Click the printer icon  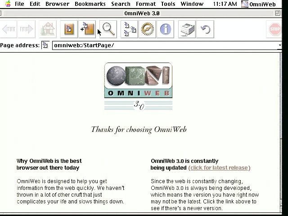[x=187, y=29]
